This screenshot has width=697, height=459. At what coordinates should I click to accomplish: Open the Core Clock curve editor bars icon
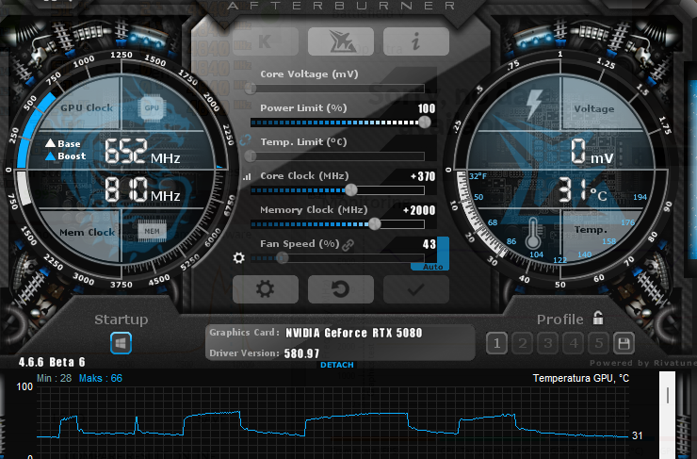coord(247,176)
